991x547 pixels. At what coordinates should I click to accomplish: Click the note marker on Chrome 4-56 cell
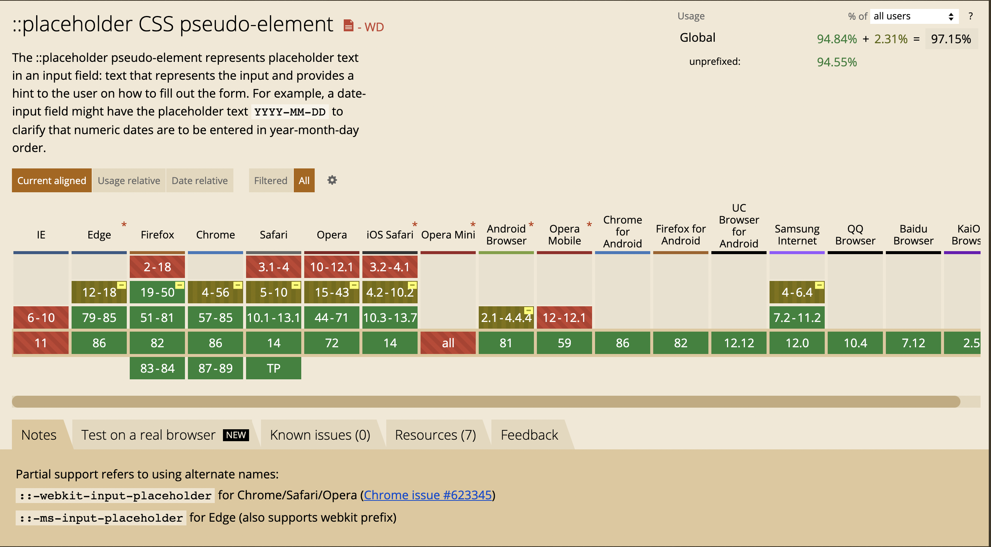[238, 285]
